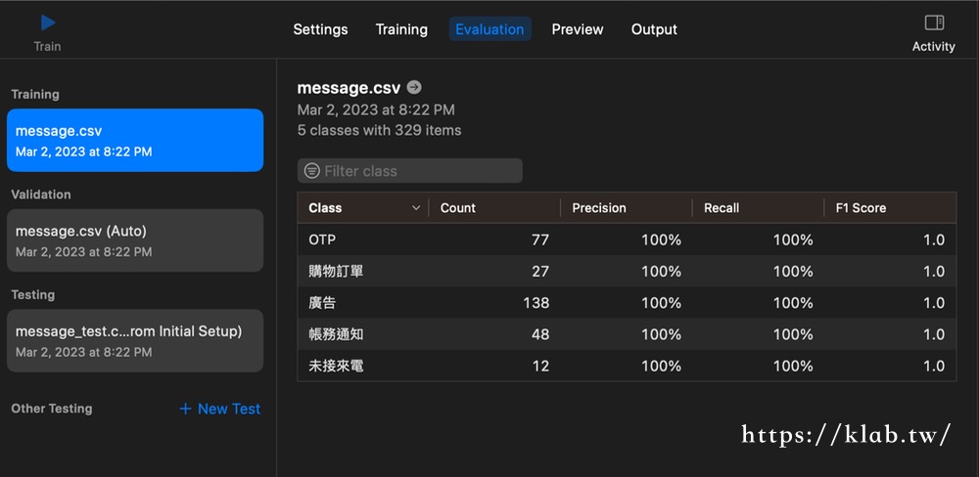Open the Output tab
Screen dimensions: 979x477
click(x=654, y=29)
